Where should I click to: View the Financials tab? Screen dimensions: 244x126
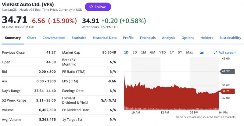tap(148, 38)
